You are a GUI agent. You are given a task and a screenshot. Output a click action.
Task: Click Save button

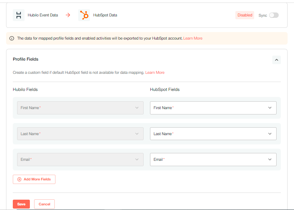coord(21,204)
